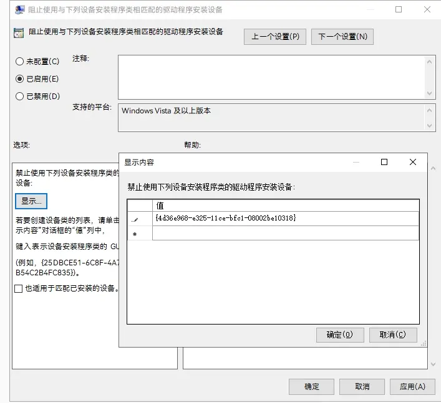
Task: Open the 显示... button in options
Action: pos(31,201)
